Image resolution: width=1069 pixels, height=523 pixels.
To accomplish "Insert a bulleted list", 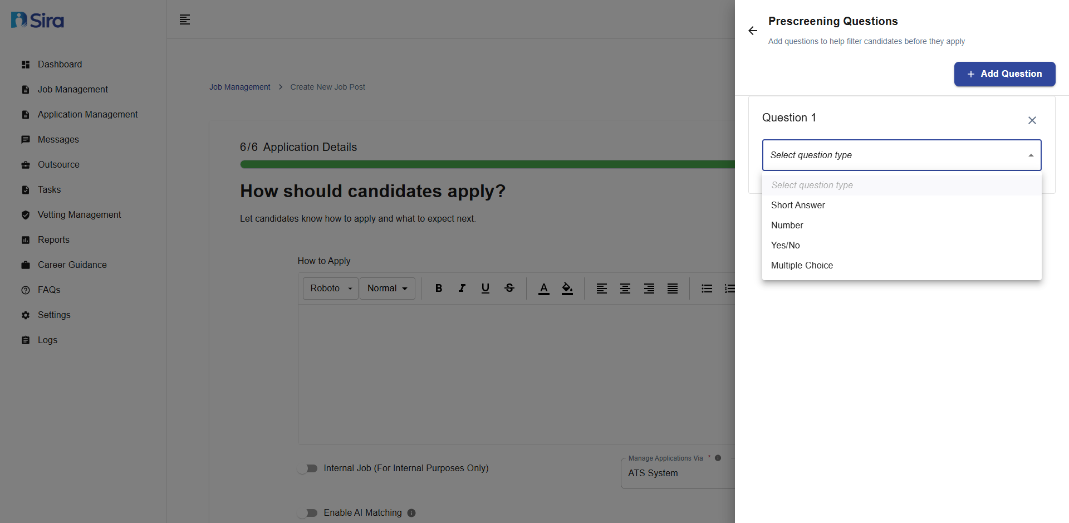I will click(x=707, y=289).
